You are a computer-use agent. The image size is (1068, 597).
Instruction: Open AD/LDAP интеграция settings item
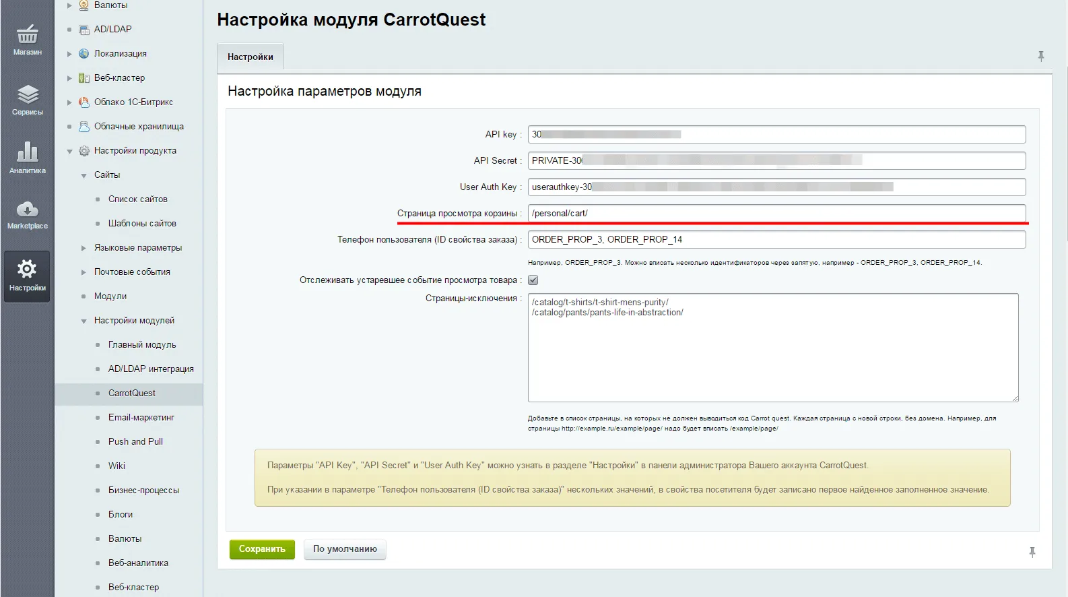tap(151, 369)
